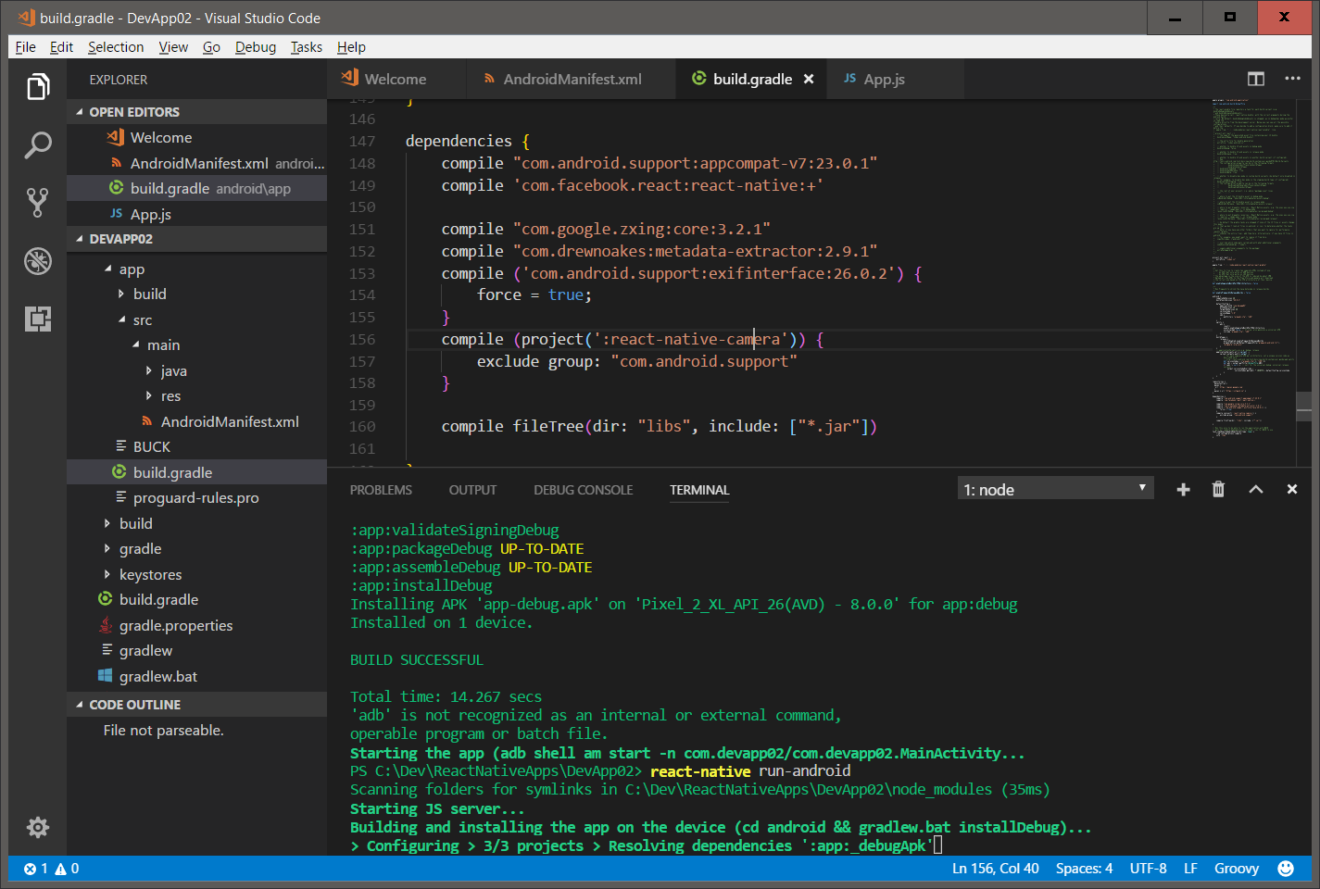This screenshot has width=1320, height=889.
Task: Switch to the OUTPUT panel tab
Action: (472, 490)
